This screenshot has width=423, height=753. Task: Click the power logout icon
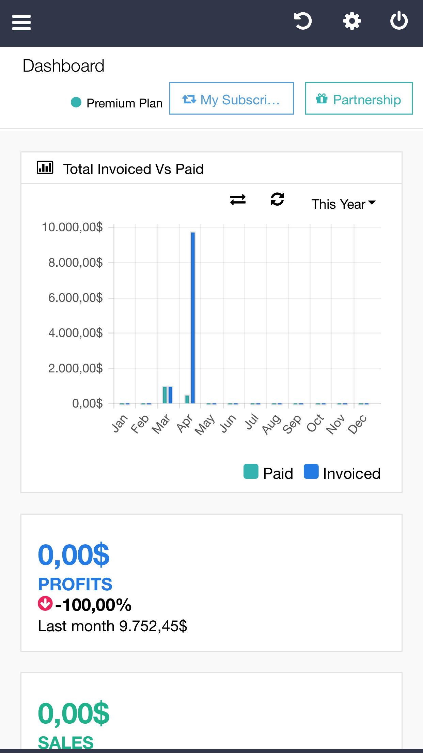tap(399, 21)
